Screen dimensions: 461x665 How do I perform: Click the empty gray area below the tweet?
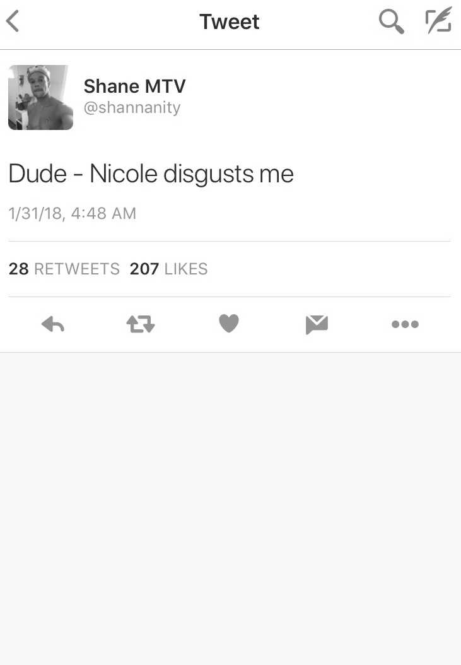click(230, 509)
